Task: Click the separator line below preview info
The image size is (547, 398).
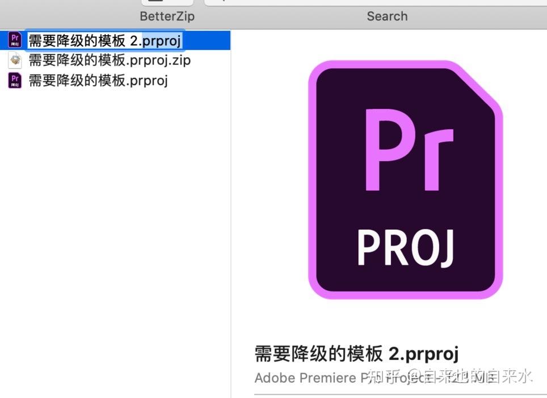Action: pos(401,395)
